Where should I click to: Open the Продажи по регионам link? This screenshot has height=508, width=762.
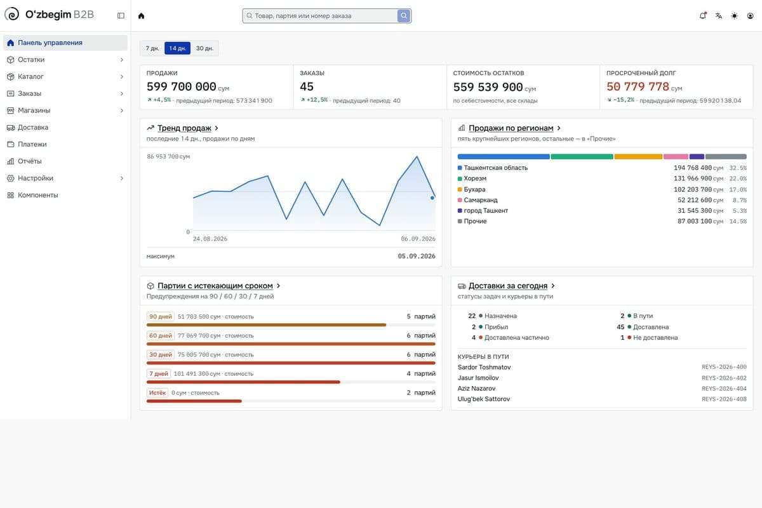coord(511,128)
